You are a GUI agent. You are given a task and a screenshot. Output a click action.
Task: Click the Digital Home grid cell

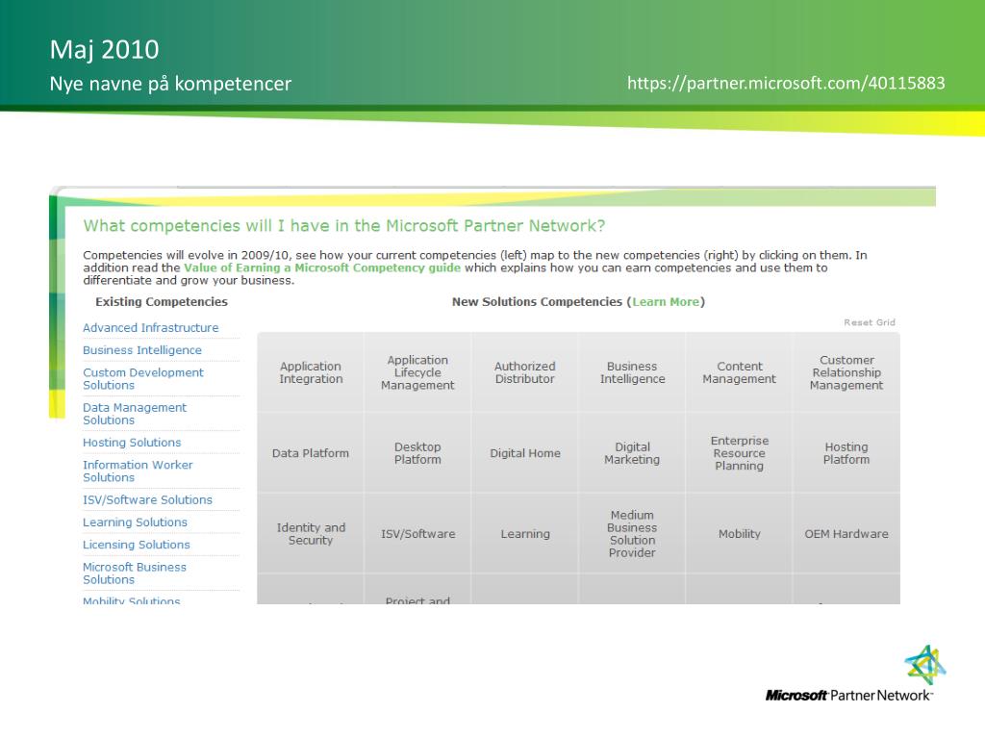pos(524,453)
